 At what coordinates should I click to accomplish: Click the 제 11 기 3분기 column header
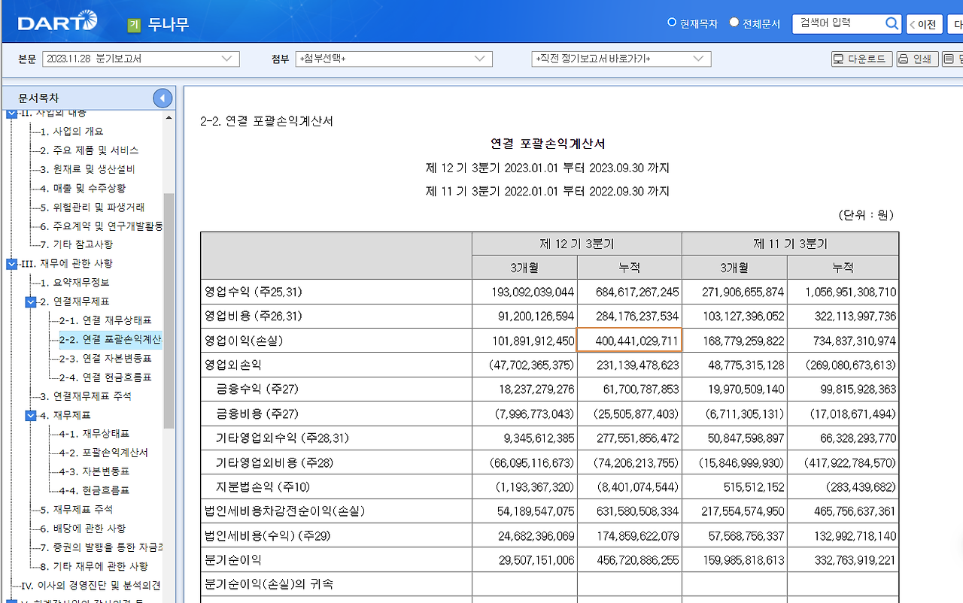click(x=791, y=244)
